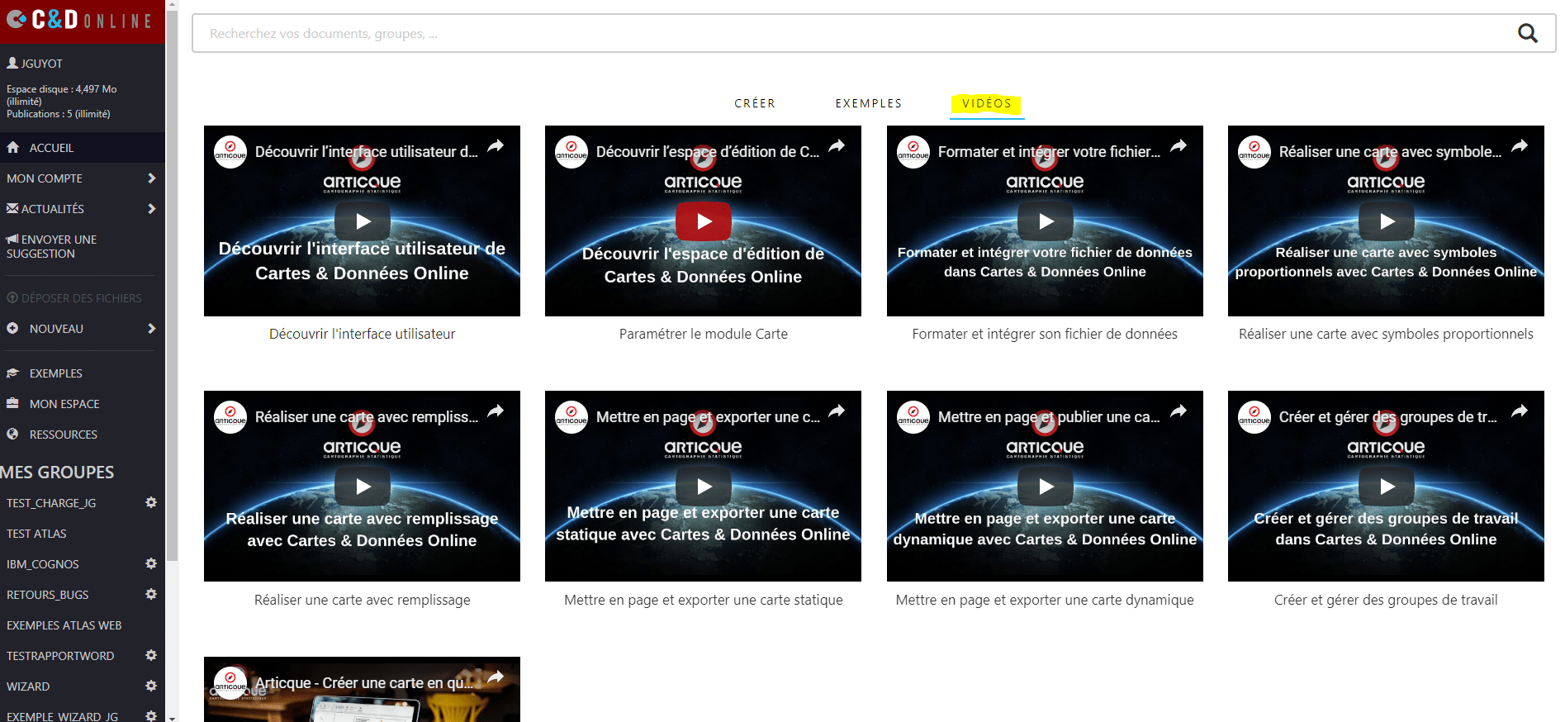Open the WIZARD group

pos(28,686)
